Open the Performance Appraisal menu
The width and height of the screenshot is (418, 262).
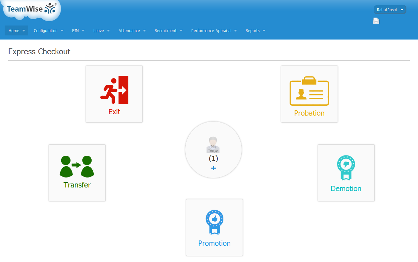(214, 31)
